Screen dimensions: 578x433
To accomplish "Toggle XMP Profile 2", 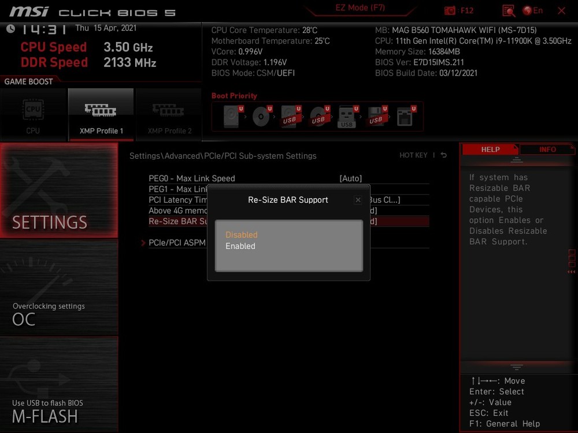I will (x=169, y=114).
